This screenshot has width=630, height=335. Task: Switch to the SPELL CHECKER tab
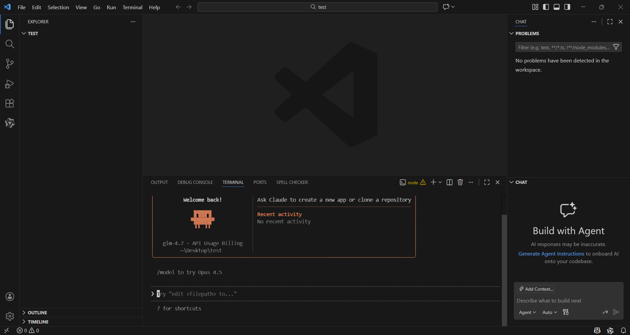tap(292, 182)
